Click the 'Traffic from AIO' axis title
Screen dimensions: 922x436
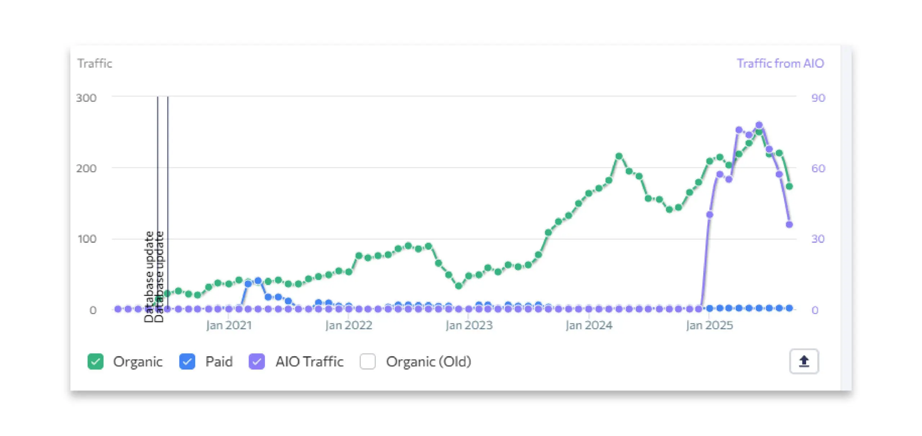coord(780,63)
